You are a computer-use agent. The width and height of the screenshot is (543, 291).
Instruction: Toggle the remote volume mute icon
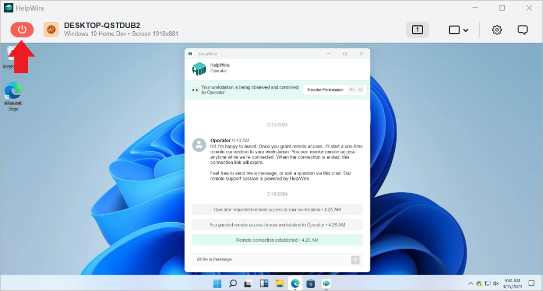[496, 284]
